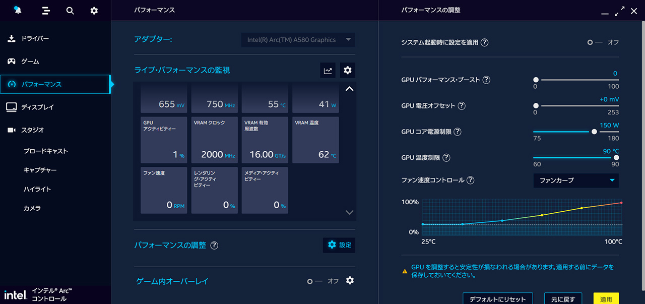The width and height of the screenshot is (645, 304).
Task: Click help icon for GPU 温度制限
Action: (446, 157)
